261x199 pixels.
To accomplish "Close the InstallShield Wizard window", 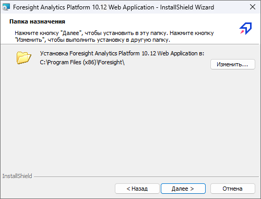I will (253, 7).
